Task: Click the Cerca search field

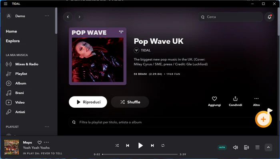Action: pyautogui.click(x=230, y=17)
